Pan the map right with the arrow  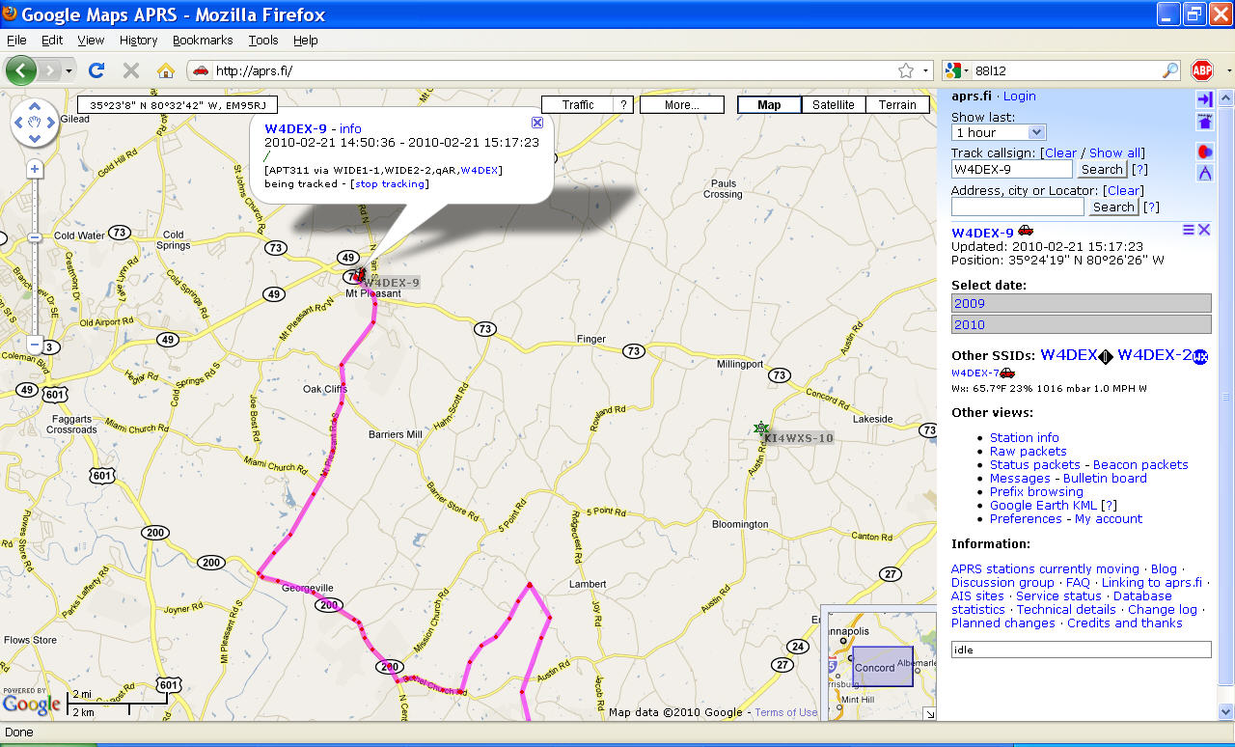click(50, 123)
